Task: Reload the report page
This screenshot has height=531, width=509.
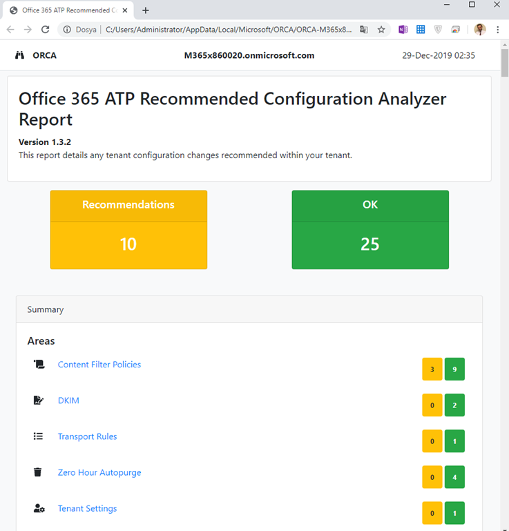Action: 46,30
